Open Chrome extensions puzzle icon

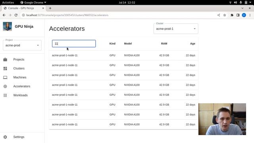click(232, 15)
